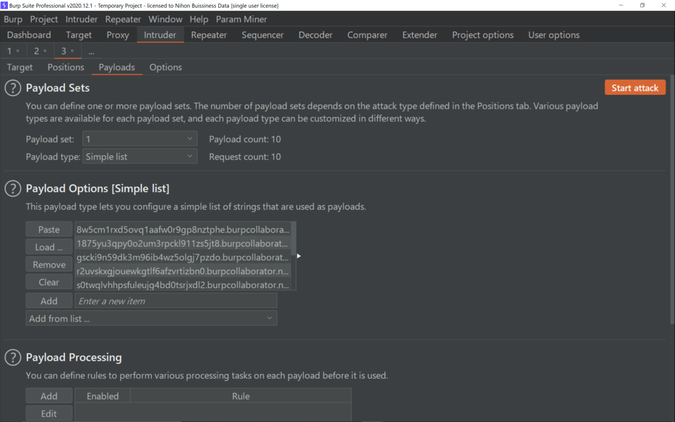Switch to the Repeater tab
The height and width of the screenshot is (422, 675).
(209, 35)
